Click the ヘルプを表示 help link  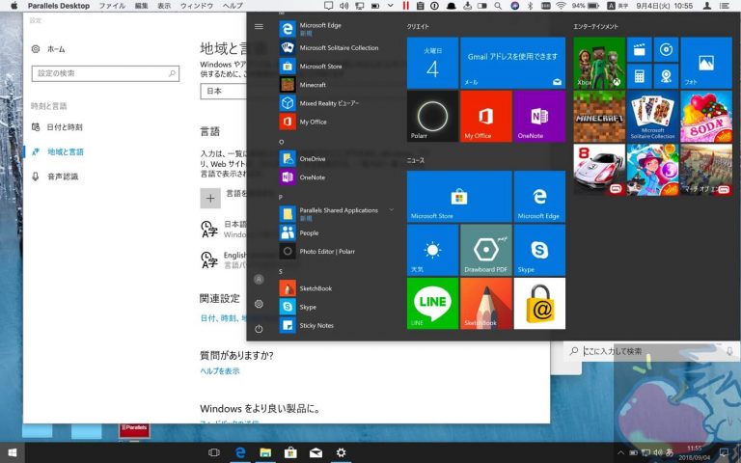coord(220,370)
